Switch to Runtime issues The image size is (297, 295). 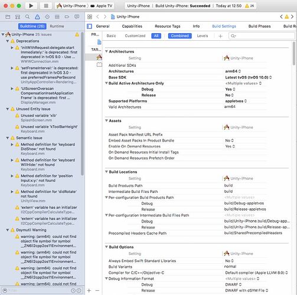click(x=57, y=26)
